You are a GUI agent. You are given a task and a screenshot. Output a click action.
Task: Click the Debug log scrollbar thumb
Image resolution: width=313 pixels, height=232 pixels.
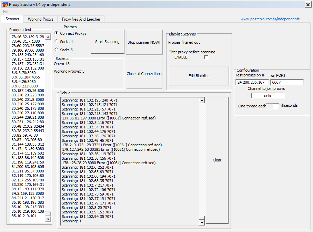(202, 218)
